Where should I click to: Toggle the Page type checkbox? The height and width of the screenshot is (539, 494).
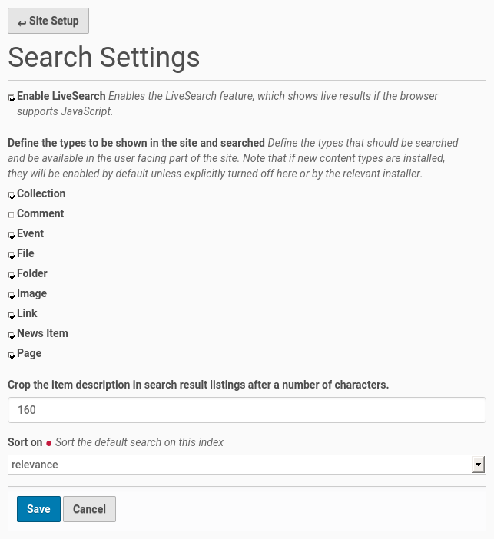[12, 355]
